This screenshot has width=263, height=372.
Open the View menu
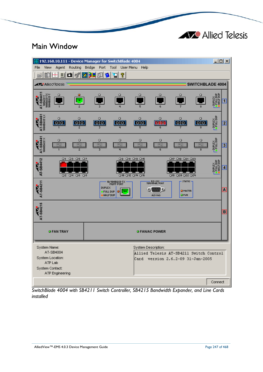[48, 67]
